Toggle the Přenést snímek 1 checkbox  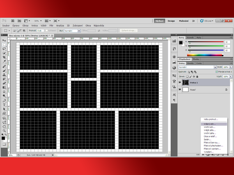pos(217,72)
